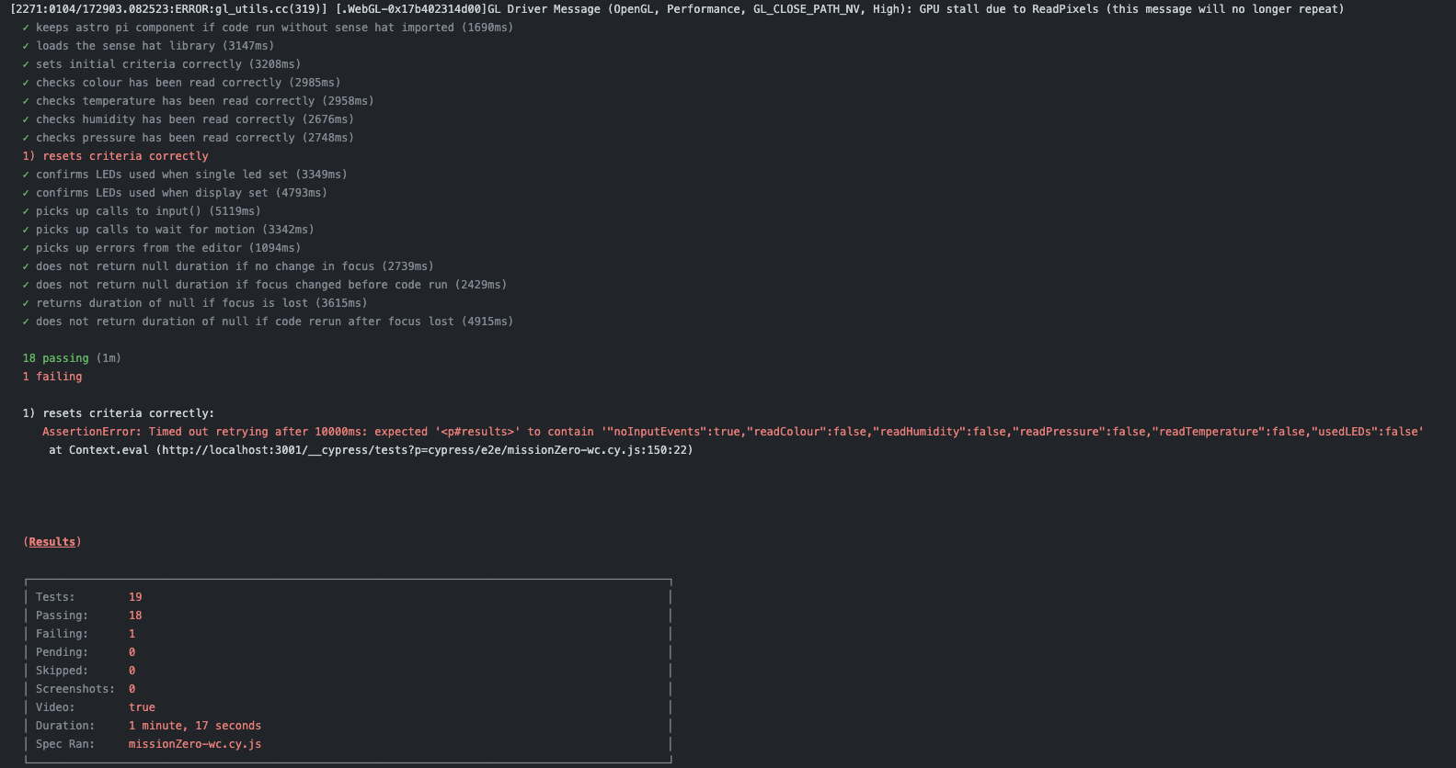Screen dimensions: 1456x768
Task: Click the '1 failing' summary text
Action: (52, 377)
